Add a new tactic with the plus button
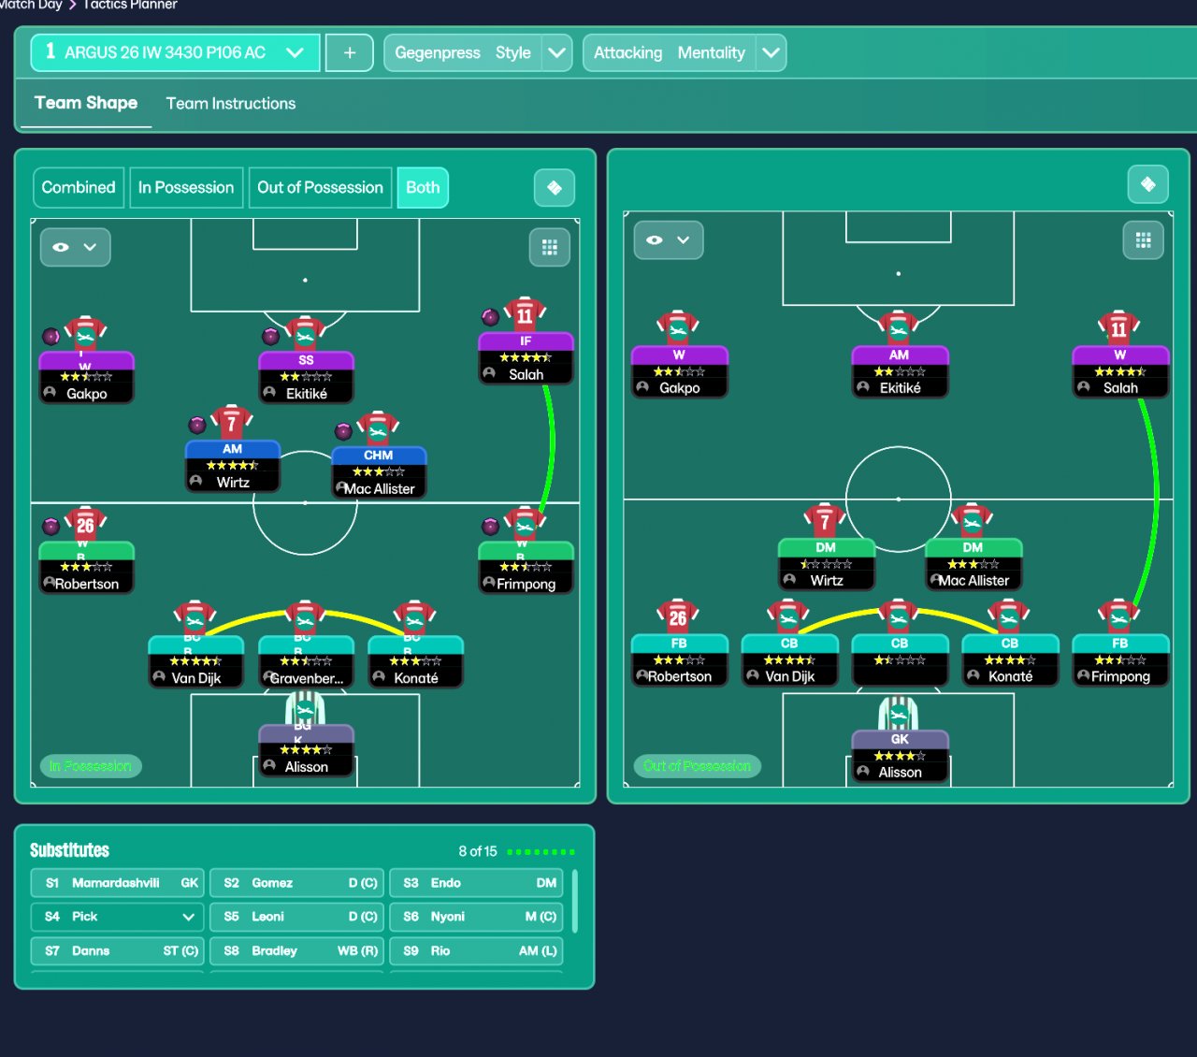This screenshot has height=1057, width=1197. point(350,52)
